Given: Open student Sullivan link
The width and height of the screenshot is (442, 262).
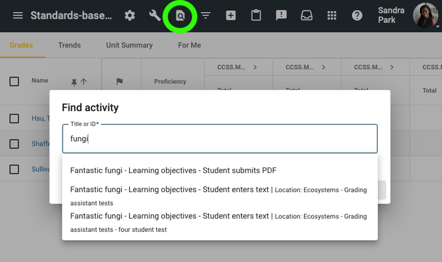Looking at the screenshot, I should [x=40, y=169].
